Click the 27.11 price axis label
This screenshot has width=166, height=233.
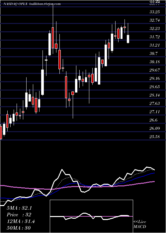[154, 112]
